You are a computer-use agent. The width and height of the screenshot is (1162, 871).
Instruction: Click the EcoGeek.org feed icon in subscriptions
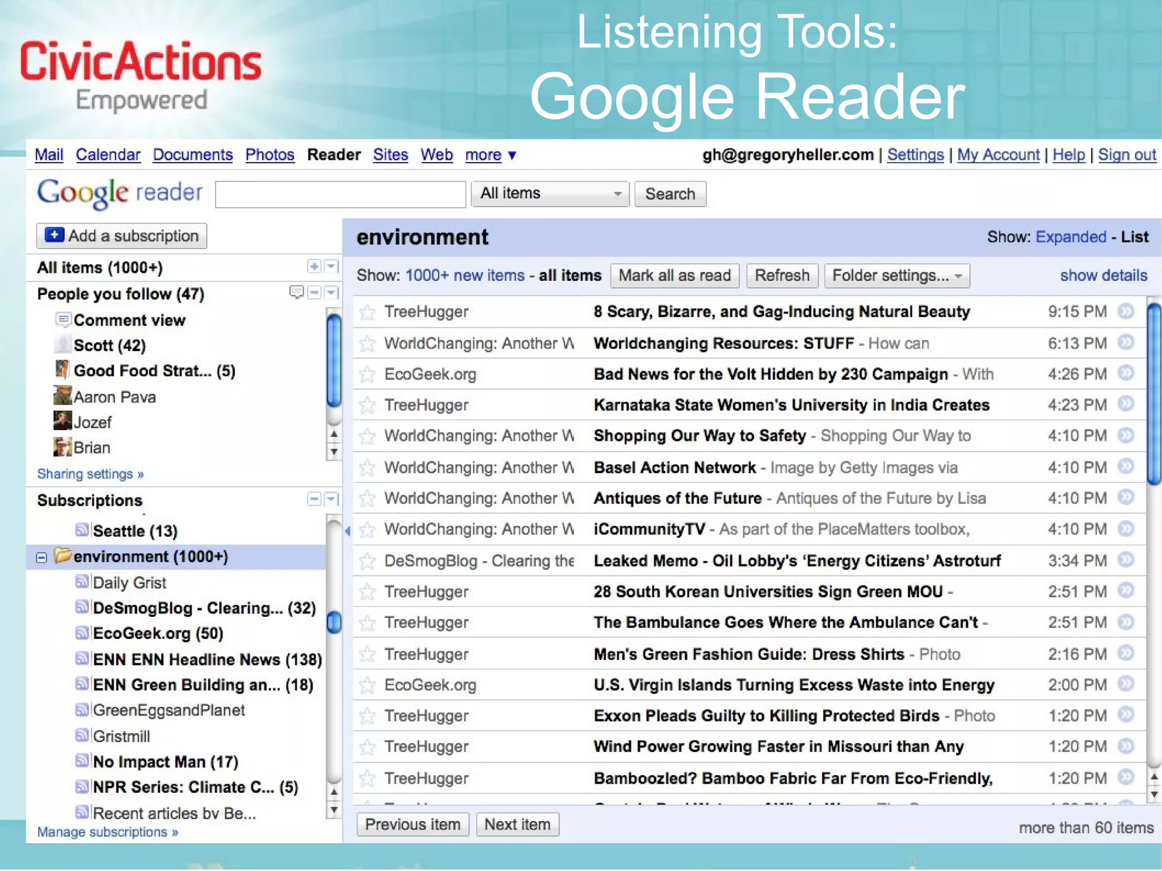click(82, 632)
